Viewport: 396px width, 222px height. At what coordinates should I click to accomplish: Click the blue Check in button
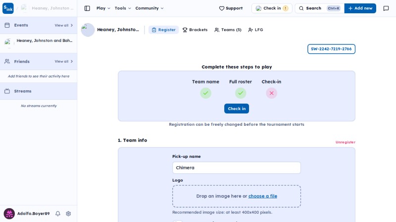click(x=237, y=109)
